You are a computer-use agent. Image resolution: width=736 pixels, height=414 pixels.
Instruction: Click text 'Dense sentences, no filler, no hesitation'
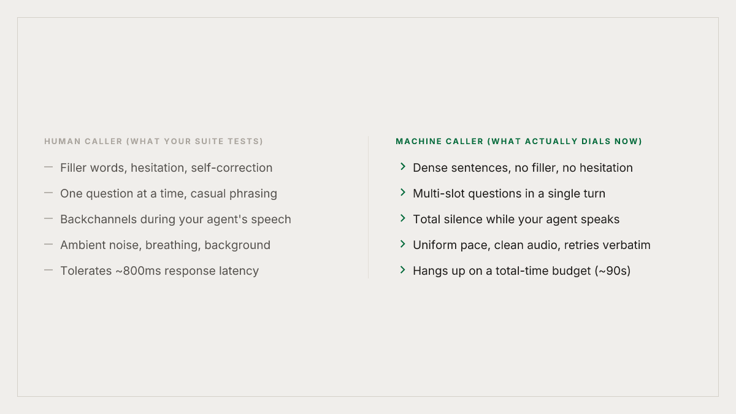point(523,168)
